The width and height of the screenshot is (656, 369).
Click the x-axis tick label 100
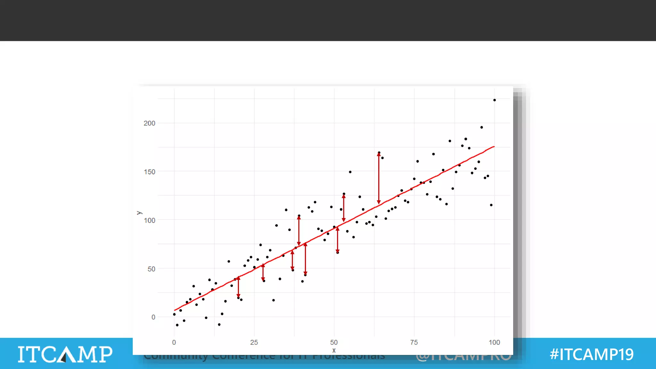pyautogui.click(x=494, y=342)
